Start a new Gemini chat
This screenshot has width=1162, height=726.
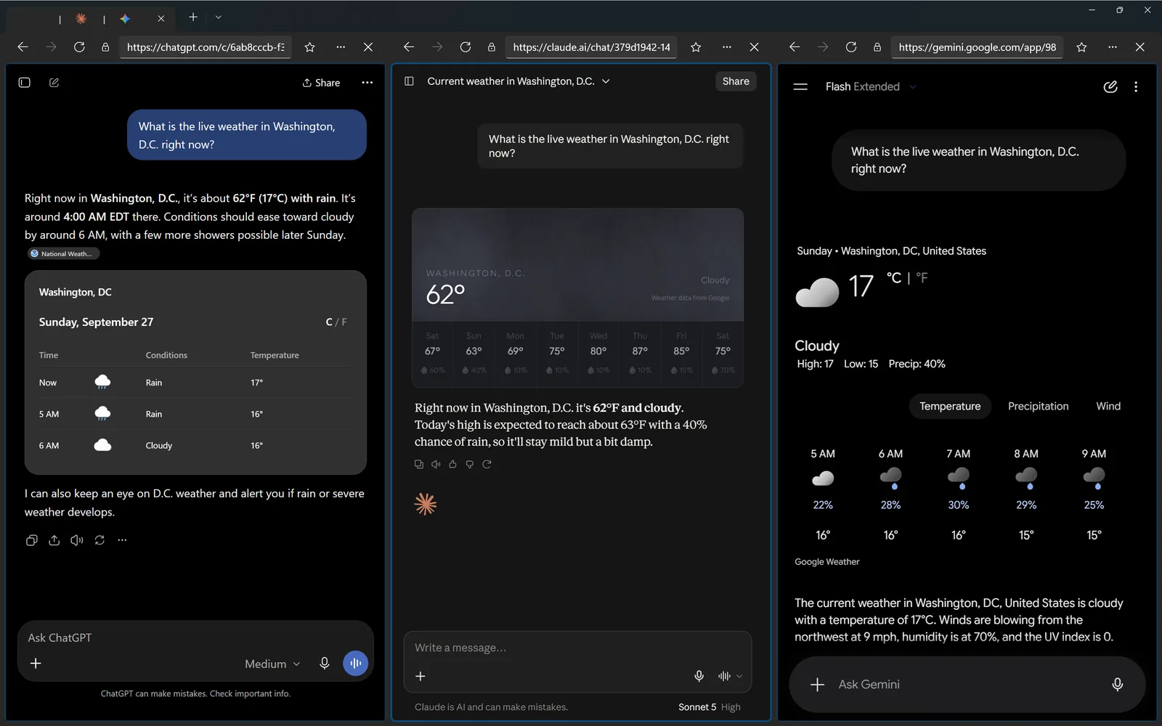pyautogui.click(x=1110, y=86)
